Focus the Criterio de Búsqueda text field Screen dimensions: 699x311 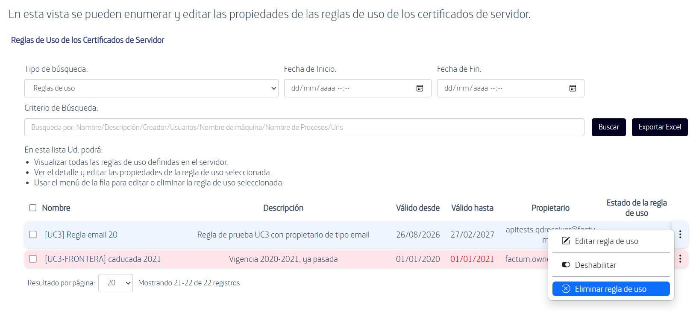pos(304,127)
